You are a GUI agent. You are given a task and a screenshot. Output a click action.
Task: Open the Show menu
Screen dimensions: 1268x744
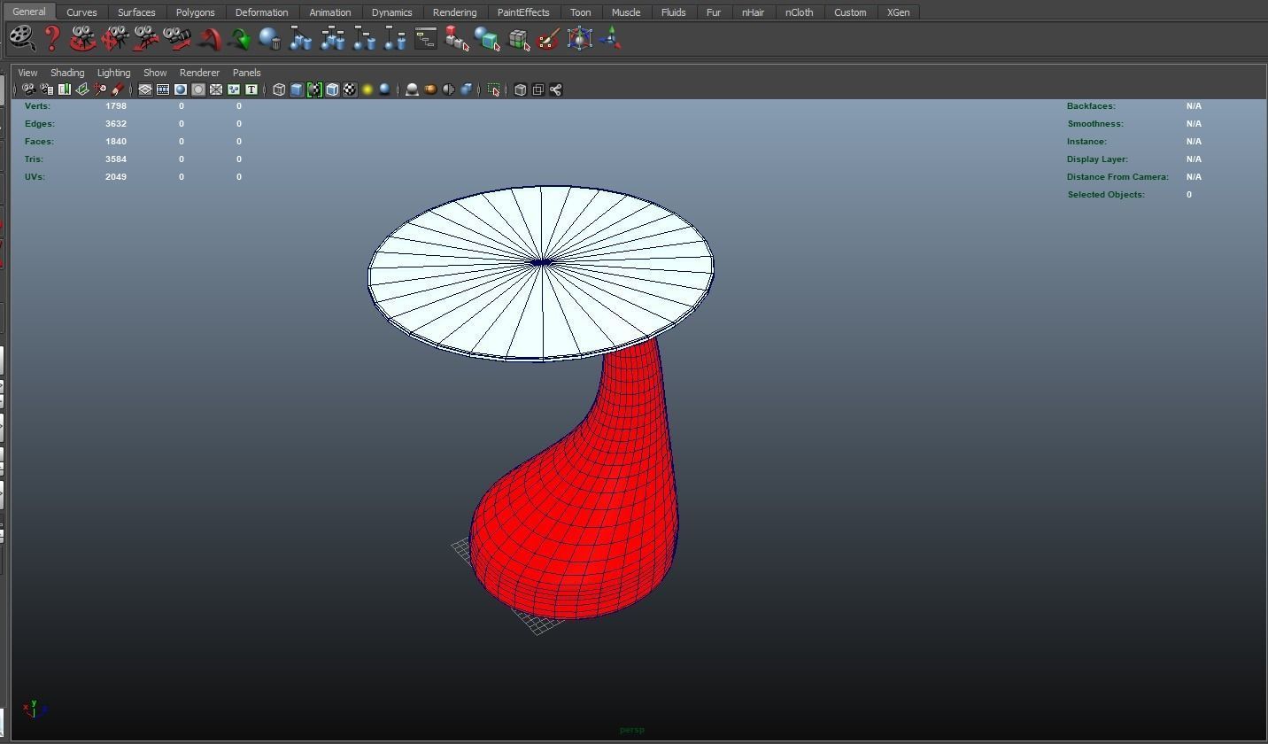pos(155,73)
